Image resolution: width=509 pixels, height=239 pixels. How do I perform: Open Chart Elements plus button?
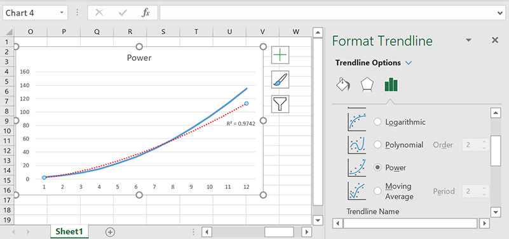[x=280, y=55]
